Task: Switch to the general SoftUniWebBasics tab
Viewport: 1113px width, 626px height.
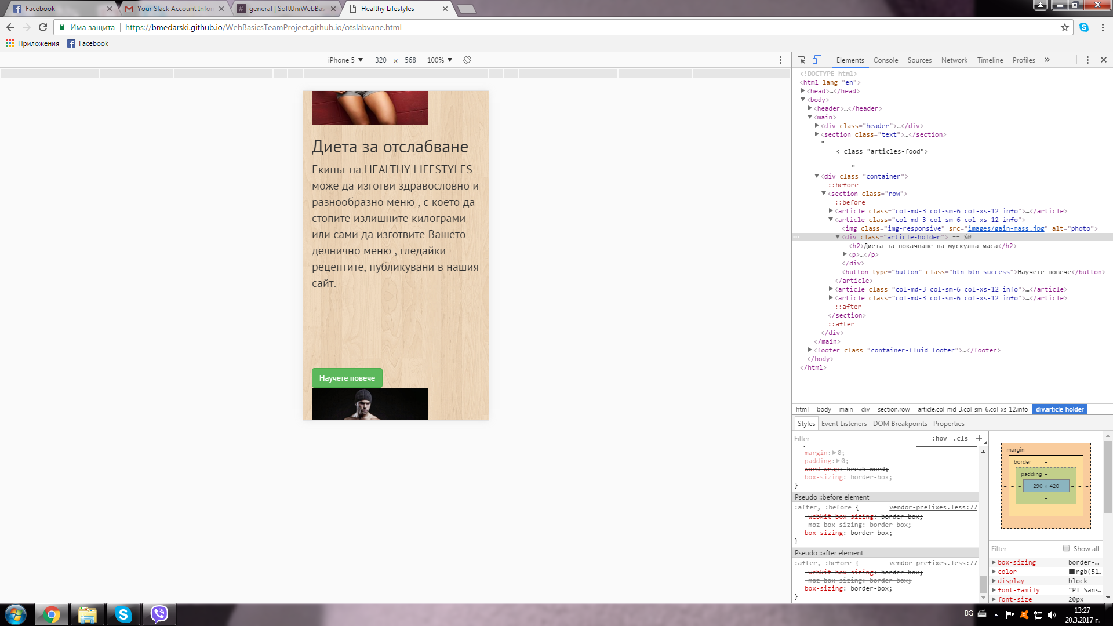Action: [286, 9]
